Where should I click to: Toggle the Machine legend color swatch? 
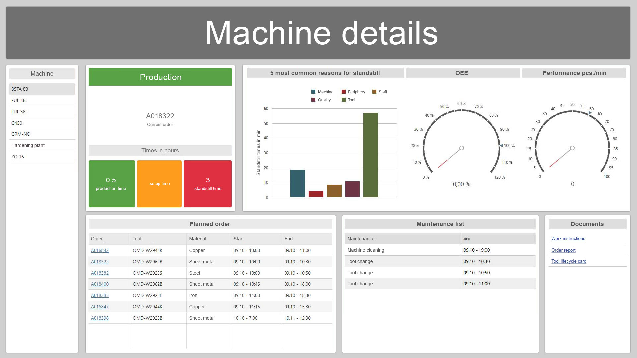[x=313, y=92]
